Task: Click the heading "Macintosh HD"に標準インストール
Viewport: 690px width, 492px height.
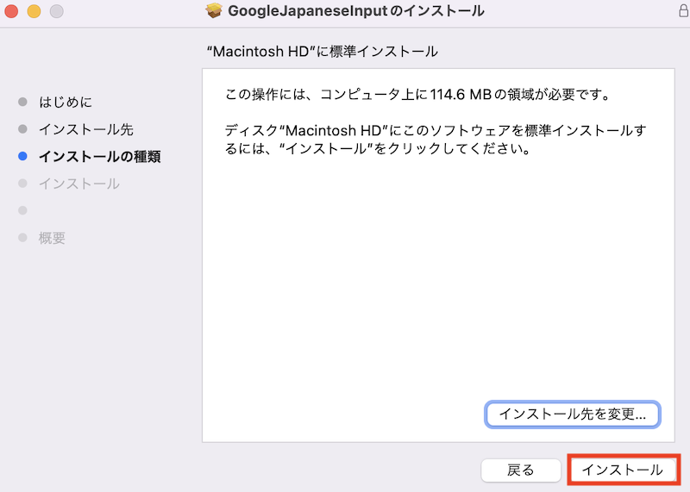Action: click(322, 52)
